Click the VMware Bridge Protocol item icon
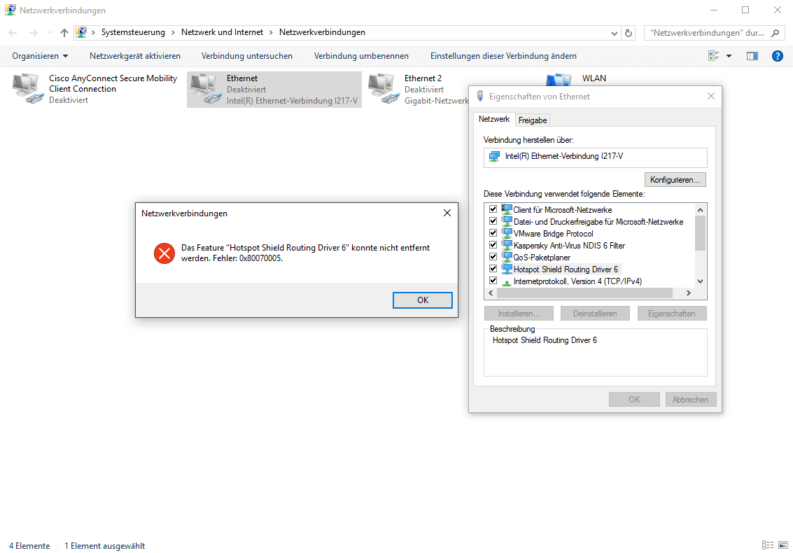This screenshot has height=553, width=793. [507, 232]
